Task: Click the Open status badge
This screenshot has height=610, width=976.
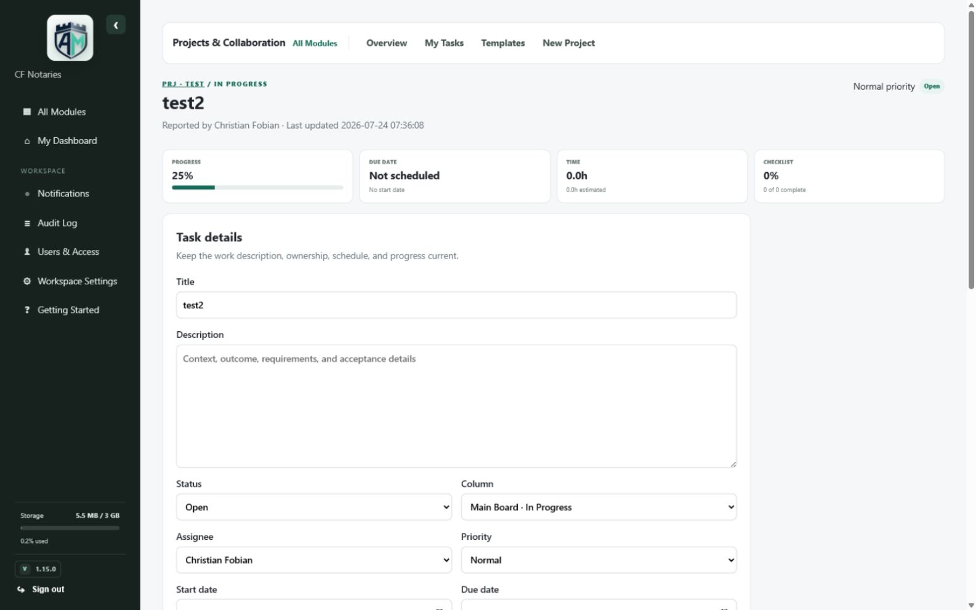Action: pyautogui.click(x=932, y=87)
